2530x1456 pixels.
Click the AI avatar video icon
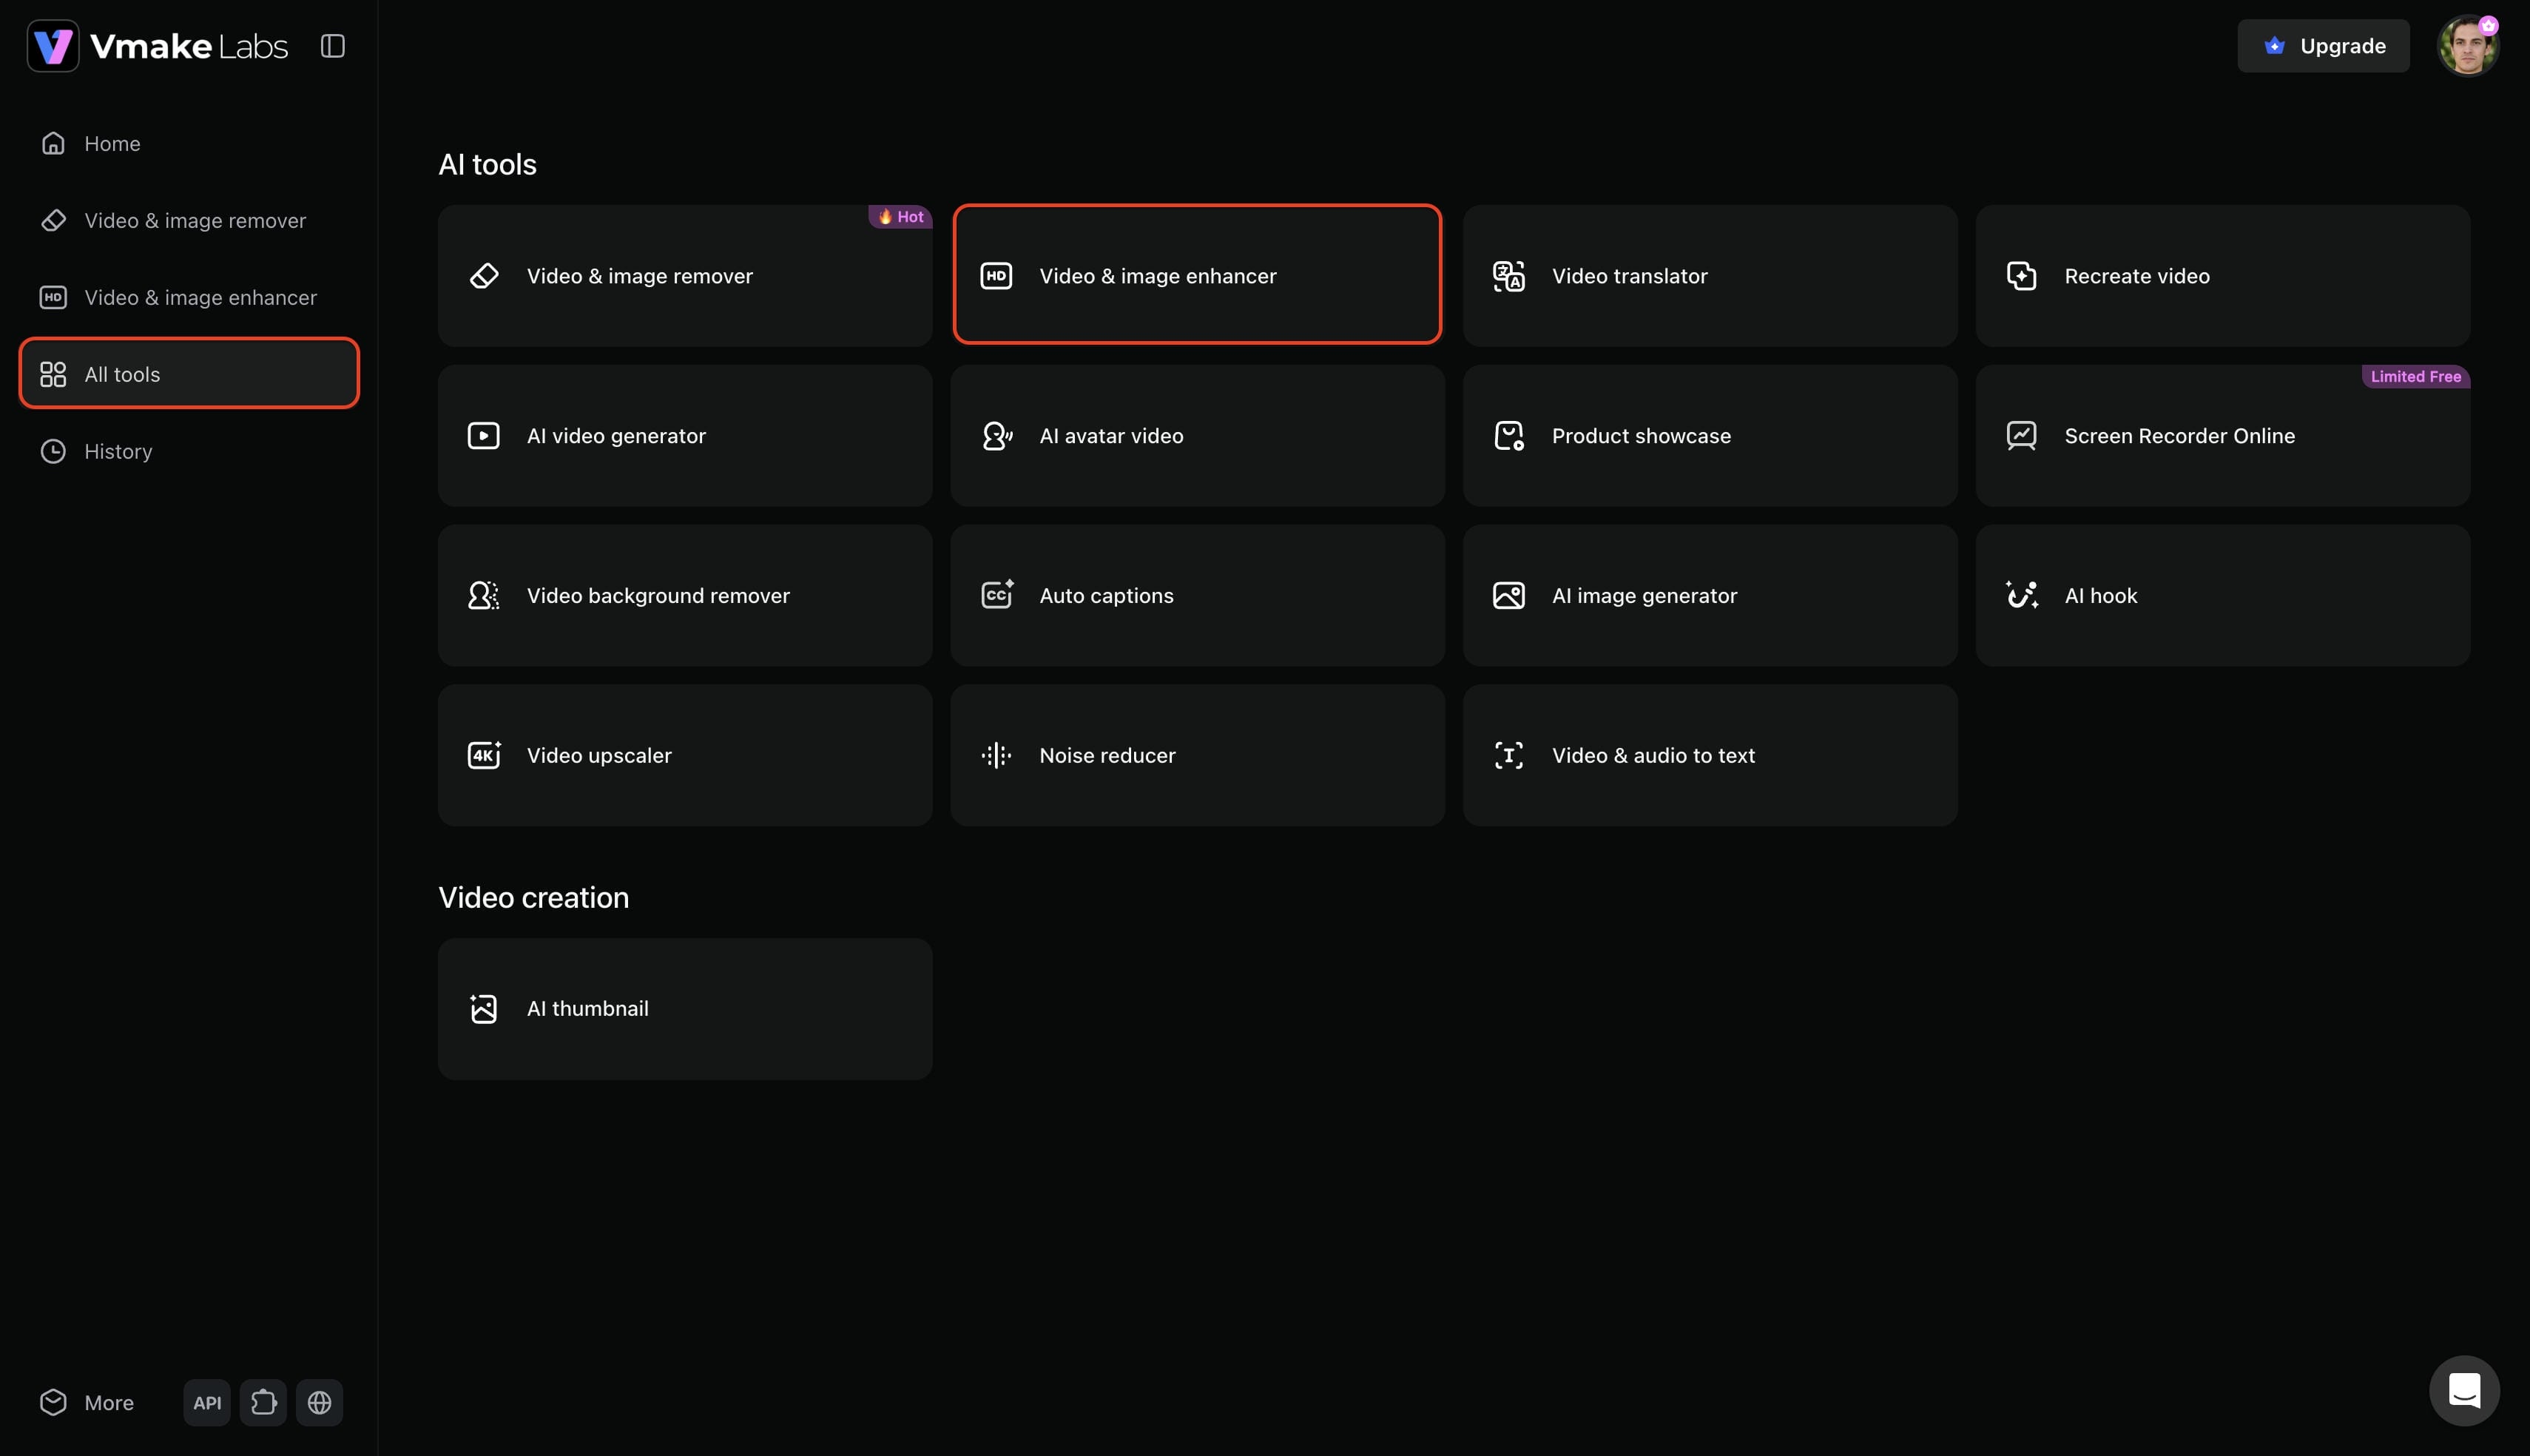(x=996, y=436)
